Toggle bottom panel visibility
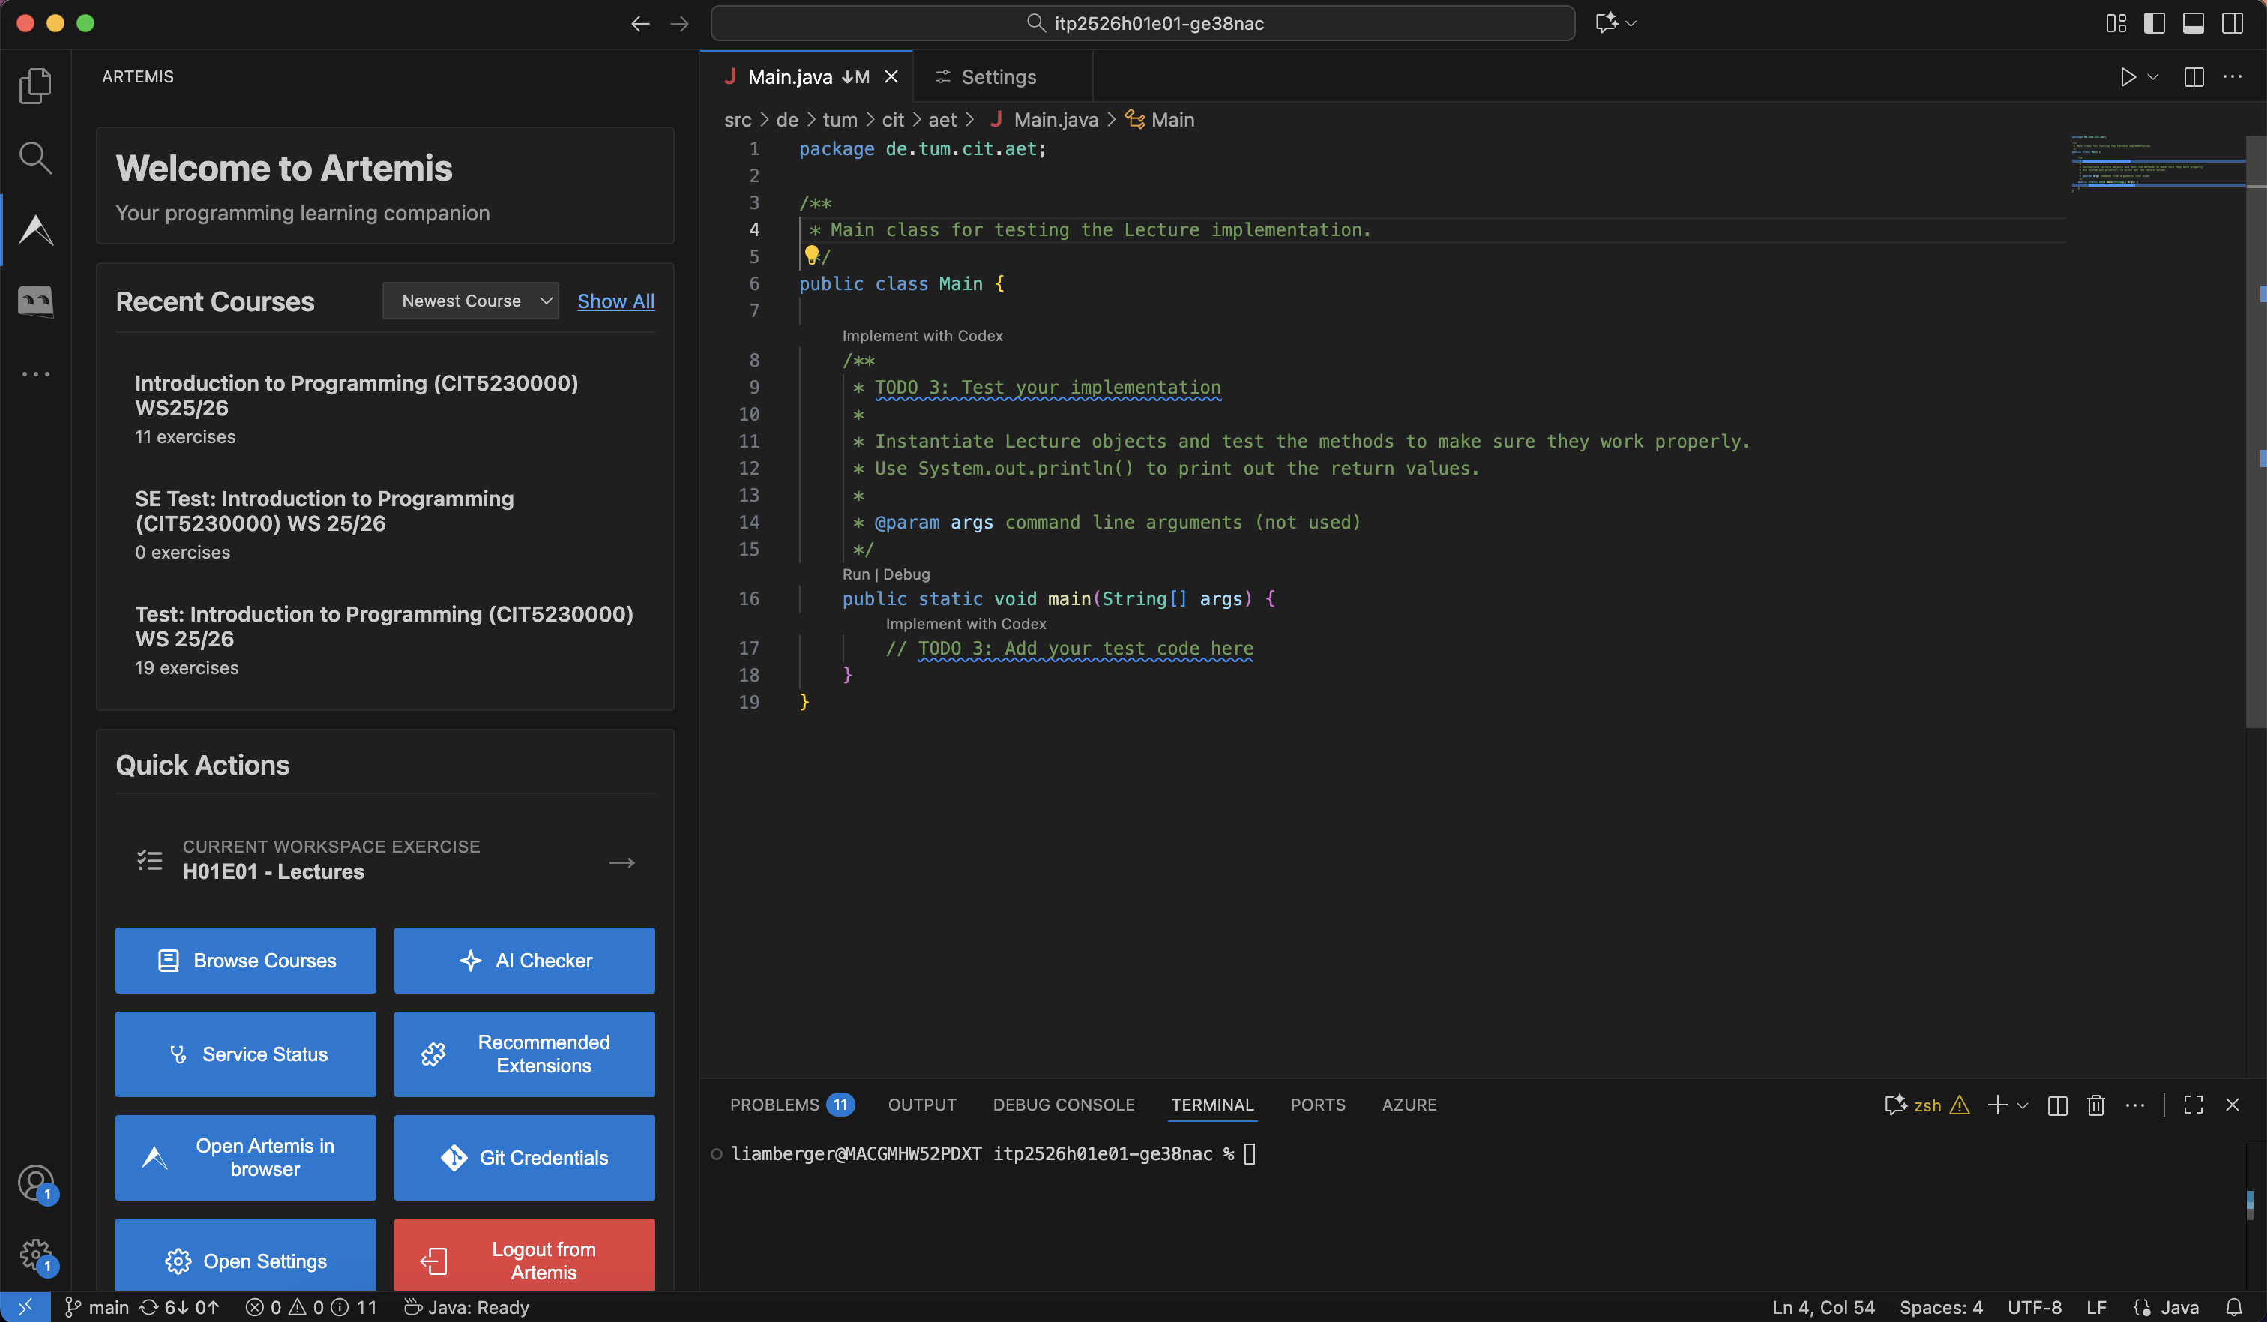 point(2194,23)
